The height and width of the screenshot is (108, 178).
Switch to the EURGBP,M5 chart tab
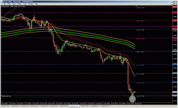(95, 106)
